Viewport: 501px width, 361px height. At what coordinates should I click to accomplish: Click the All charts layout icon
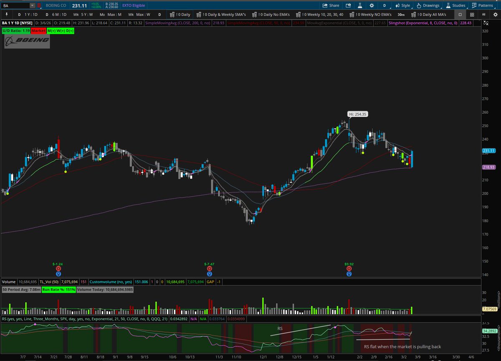pyautogui.click(x=483, y=14)
